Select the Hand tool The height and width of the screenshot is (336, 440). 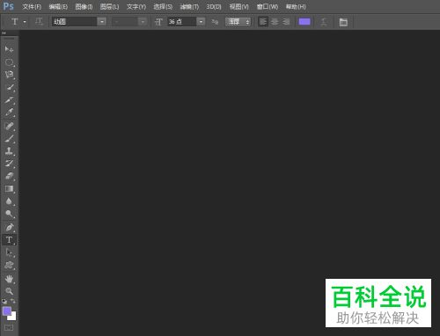[9, 279]
